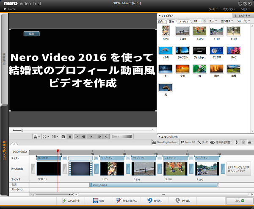Screen dimensions: 254x209
Task: Open the 音楽長さ調整 dropdown
Action: click(221, 142)
